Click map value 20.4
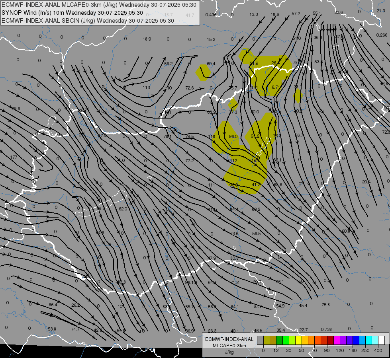Screen dimensions: 390x358 (x=366, y=182)
